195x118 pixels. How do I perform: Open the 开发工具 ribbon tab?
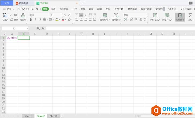pyautogui.click(x=119, y=9)
